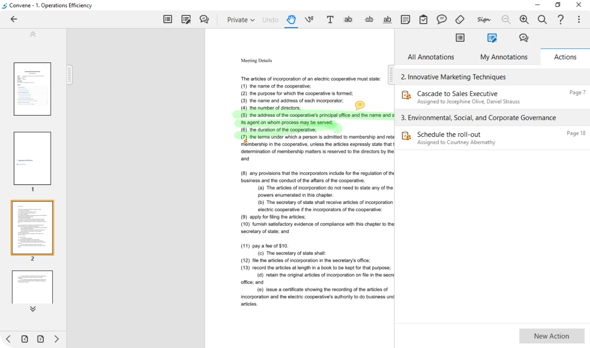The image size is (590, 348).
Task: Choose the freehand pen drawing tool
Action: pos(309,20)
